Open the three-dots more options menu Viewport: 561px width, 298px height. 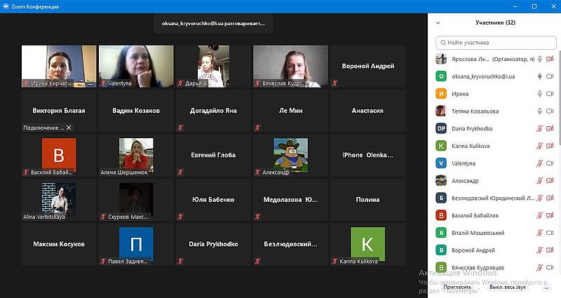pos(546,287)
